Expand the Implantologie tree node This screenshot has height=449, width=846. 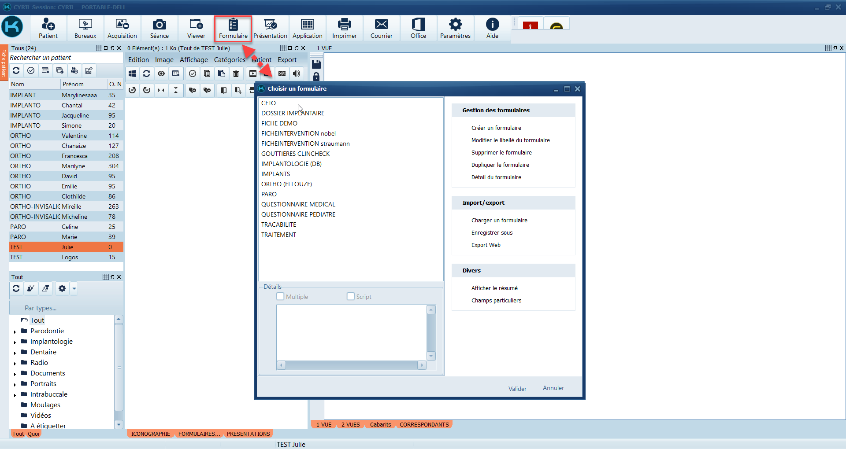tap(15, 342)
